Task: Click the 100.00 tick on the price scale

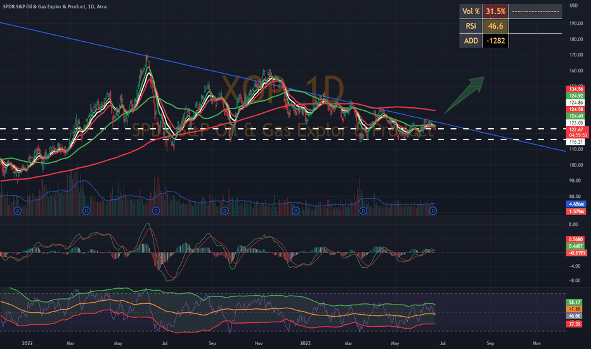Action: (576, 165)
